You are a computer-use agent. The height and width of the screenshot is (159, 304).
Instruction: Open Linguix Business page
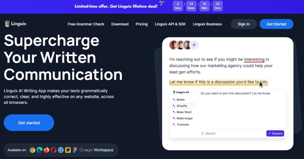(x=207, y=24)
